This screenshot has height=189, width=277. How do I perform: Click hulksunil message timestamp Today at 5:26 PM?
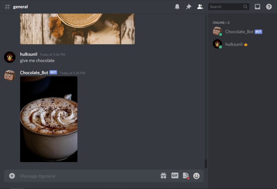[x=53, y=55]
